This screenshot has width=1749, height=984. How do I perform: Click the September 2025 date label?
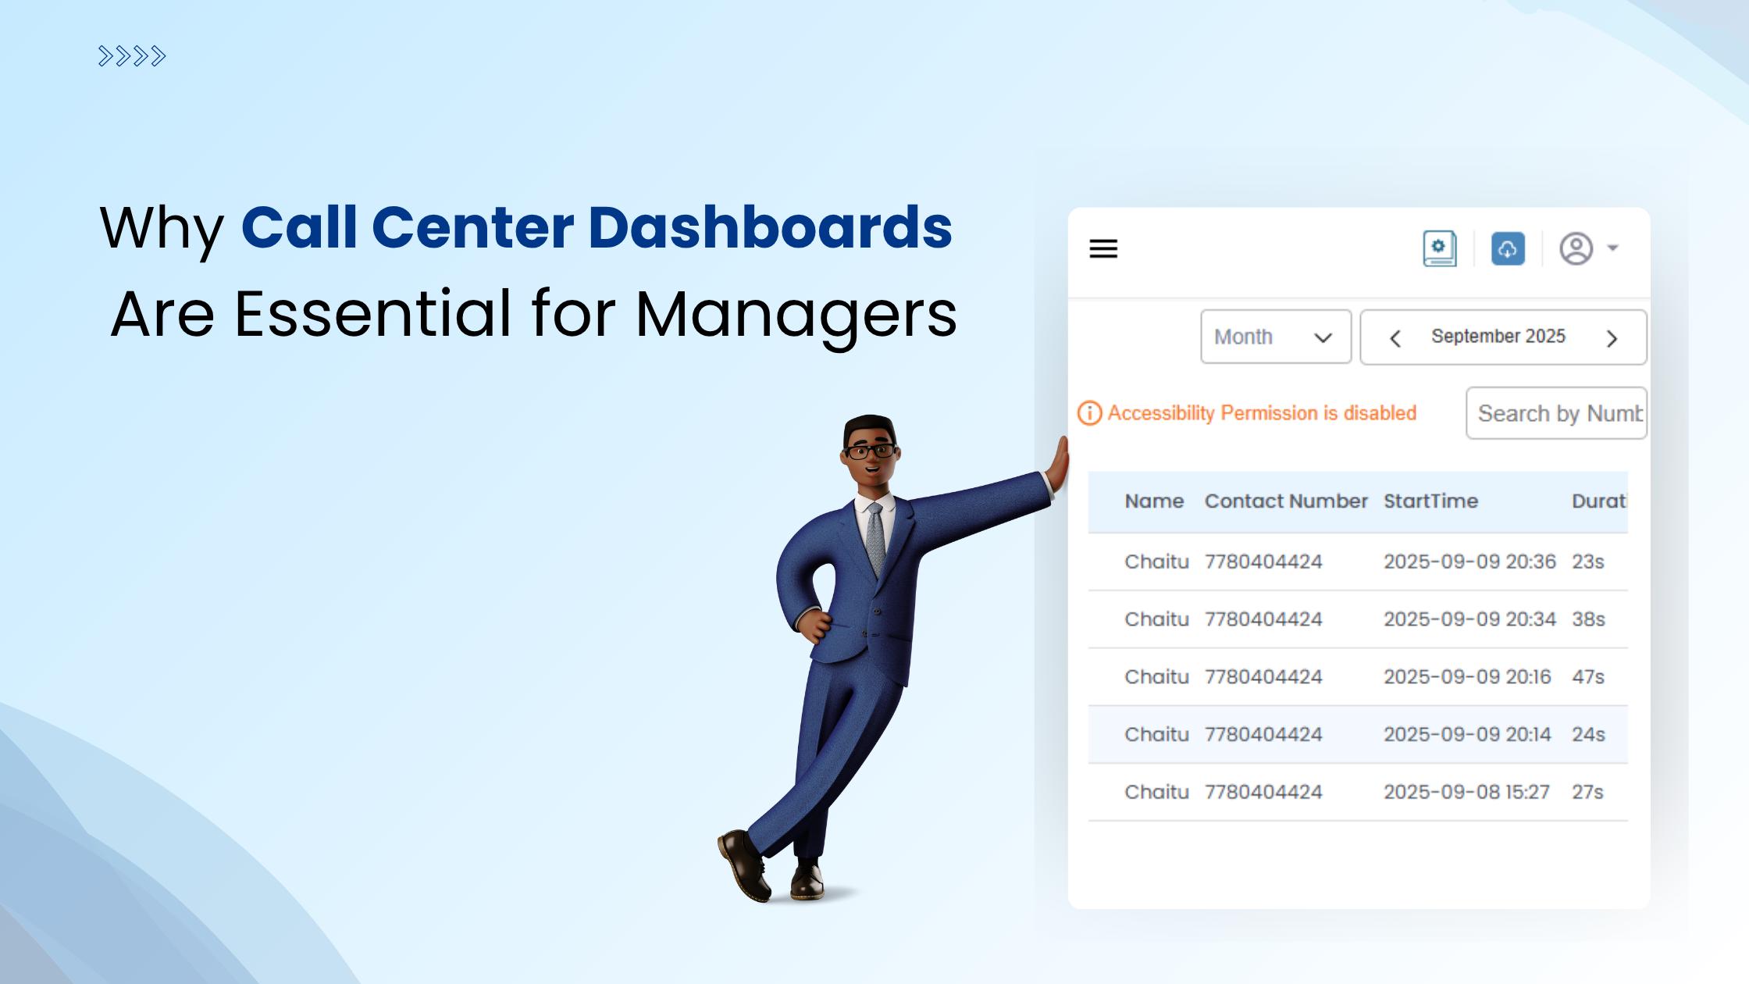click(1498, 337)
